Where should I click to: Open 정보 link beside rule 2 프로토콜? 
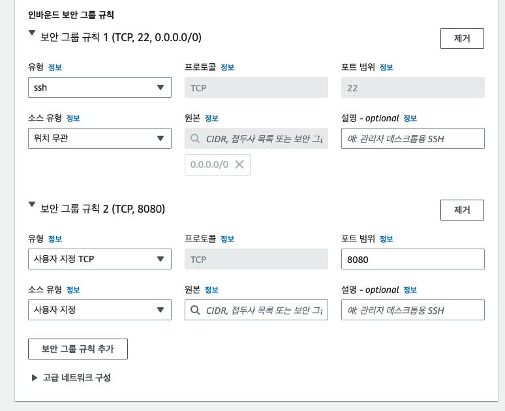coord(227,239)
